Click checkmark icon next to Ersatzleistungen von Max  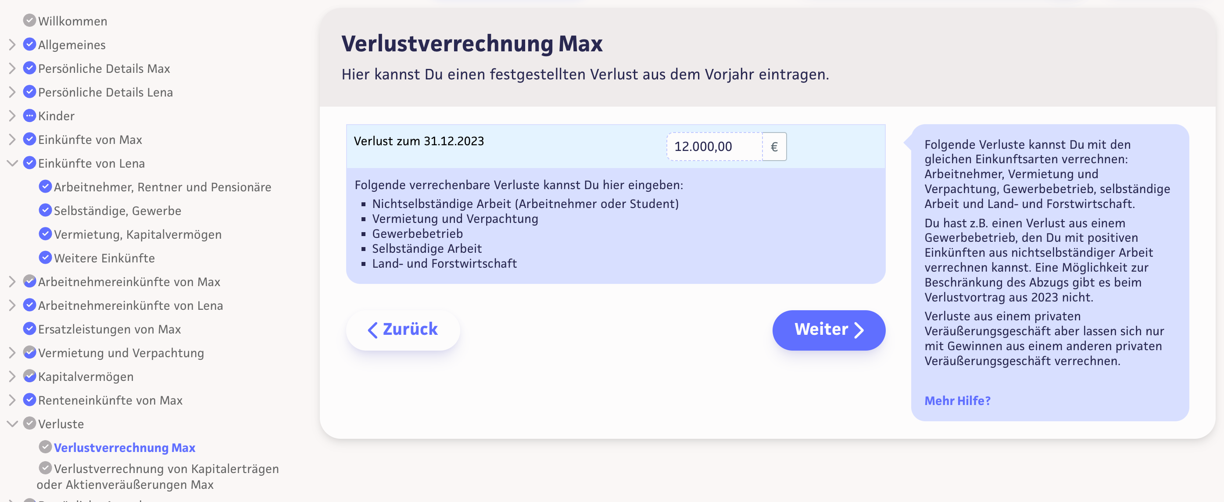pyautogui.click(x=29, y=329)
